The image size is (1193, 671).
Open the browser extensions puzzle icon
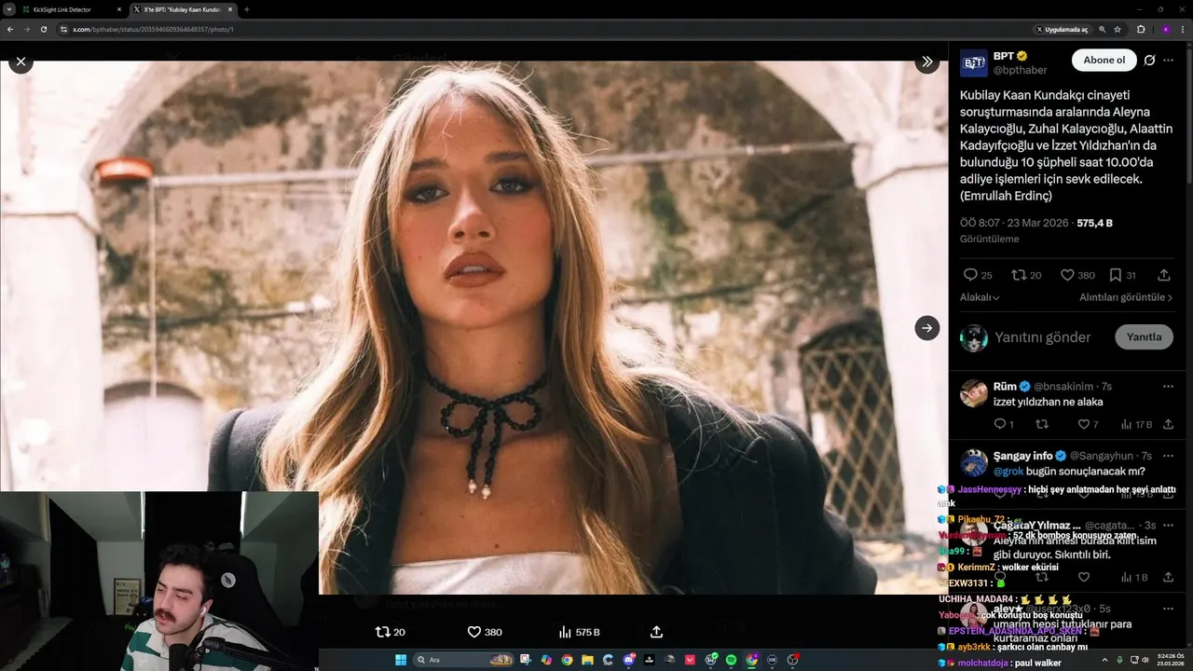[1141, 29]
